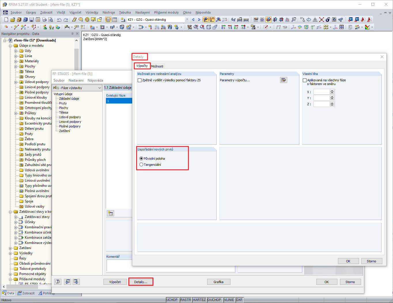Click the Výpočet button in RF-STAGES
Viewport: 393px width, 303px height.
(115, 282)
